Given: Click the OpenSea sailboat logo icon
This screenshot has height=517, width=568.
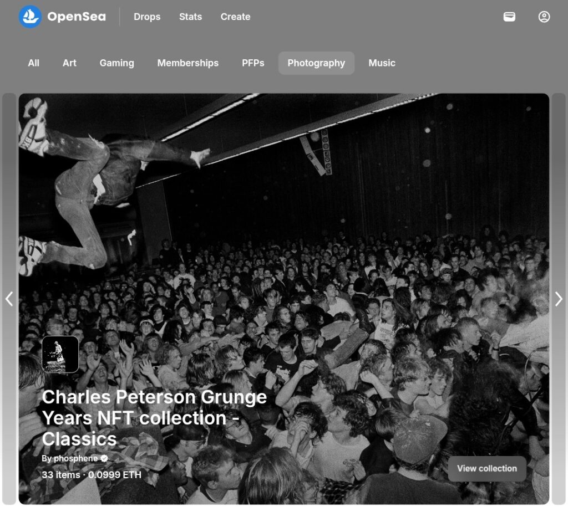Looking at the screenshot, I should pos(30,17).
